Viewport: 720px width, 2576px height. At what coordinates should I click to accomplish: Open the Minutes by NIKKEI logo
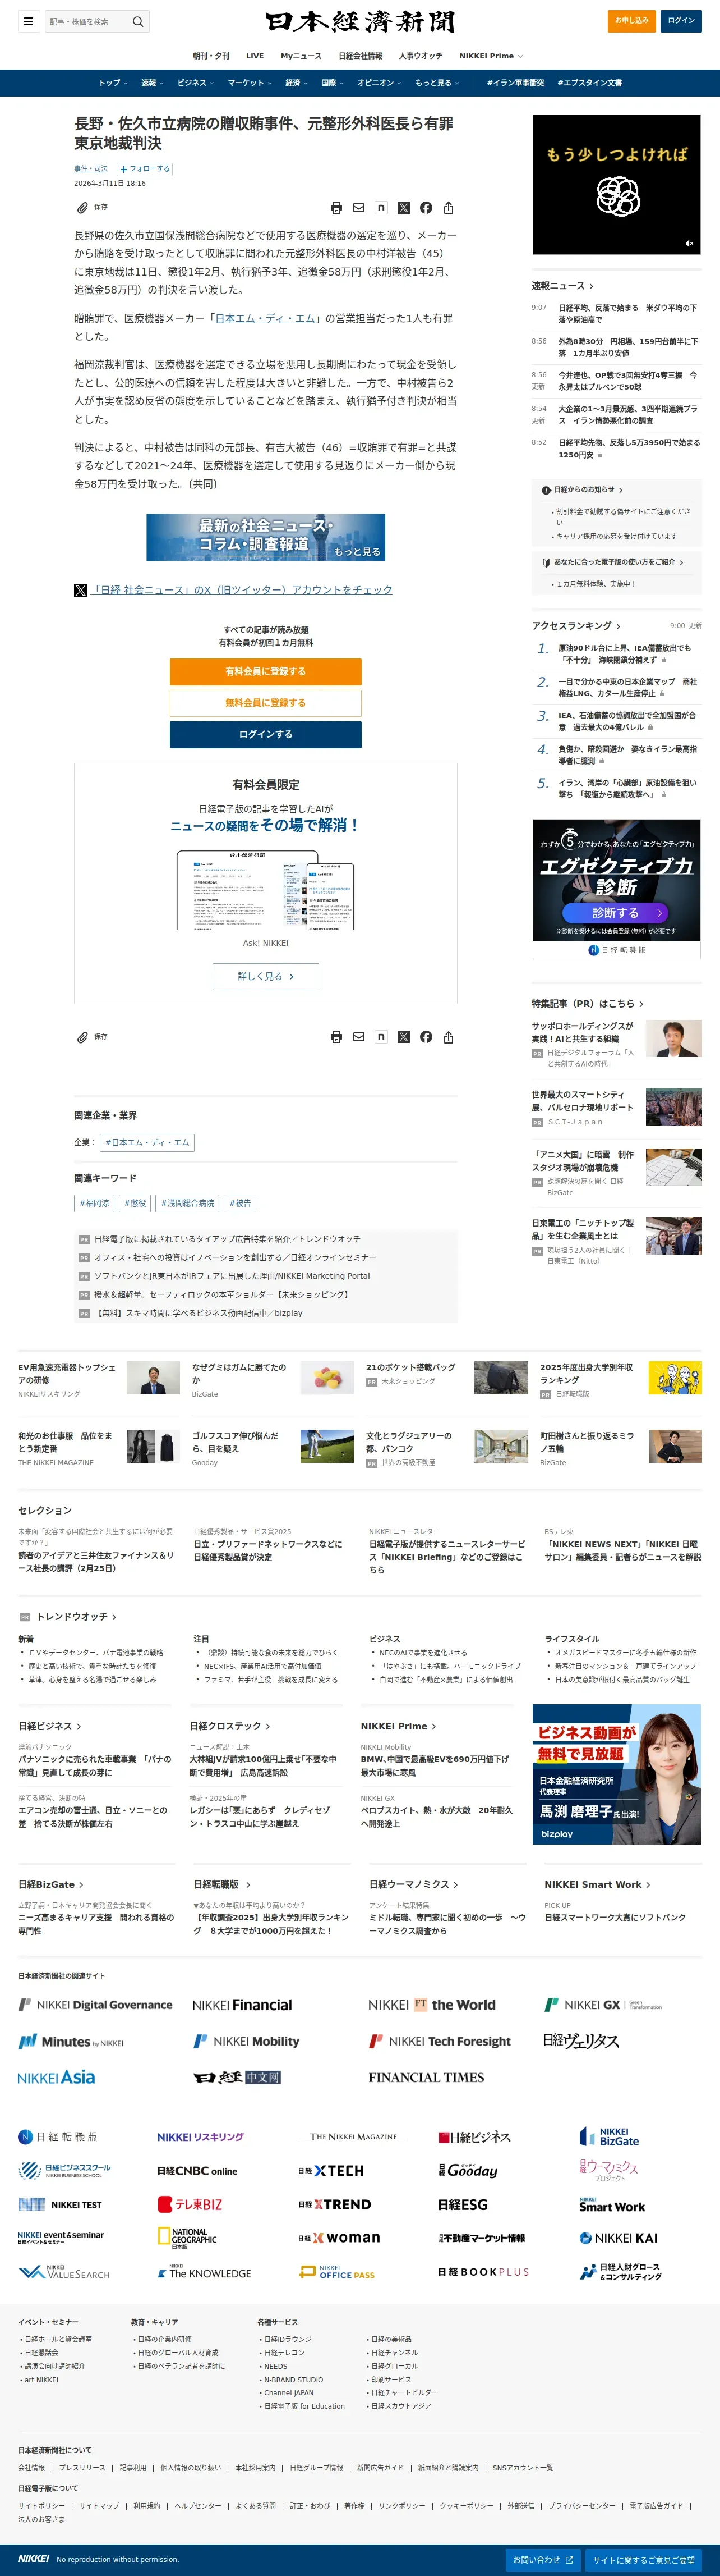pos(71,2041)
